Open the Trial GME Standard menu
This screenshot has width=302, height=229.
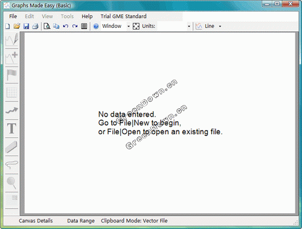pyautogui.click(x=123, y=16)
